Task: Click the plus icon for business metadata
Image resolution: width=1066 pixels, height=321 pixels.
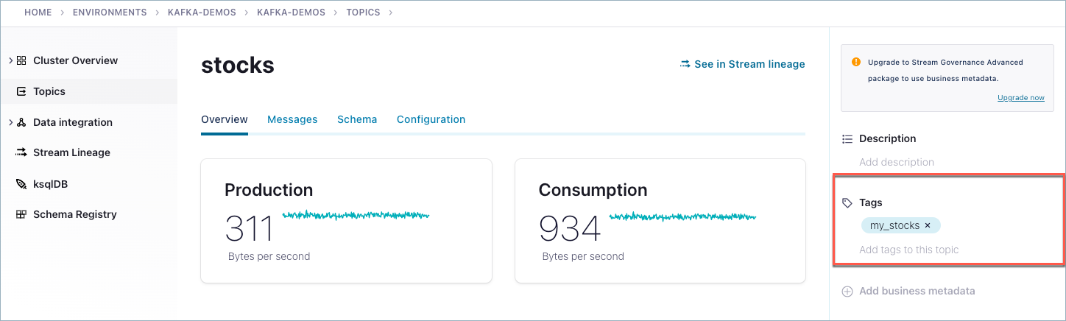Action: [x=847, y=291]
